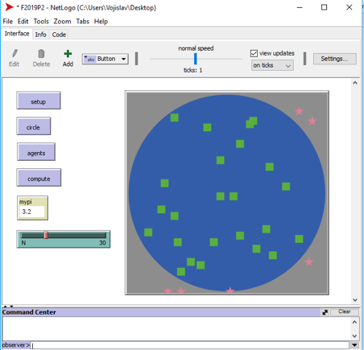Click the compute button

[x=39, y=178]
